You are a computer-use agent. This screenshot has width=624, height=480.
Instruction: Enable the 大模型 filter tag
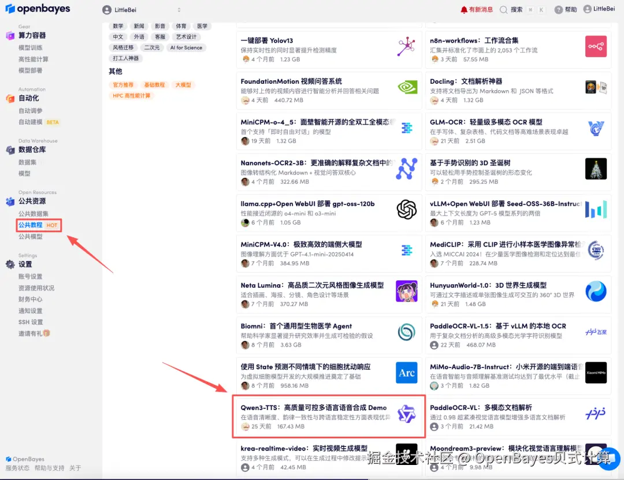(x=183, y=85)
